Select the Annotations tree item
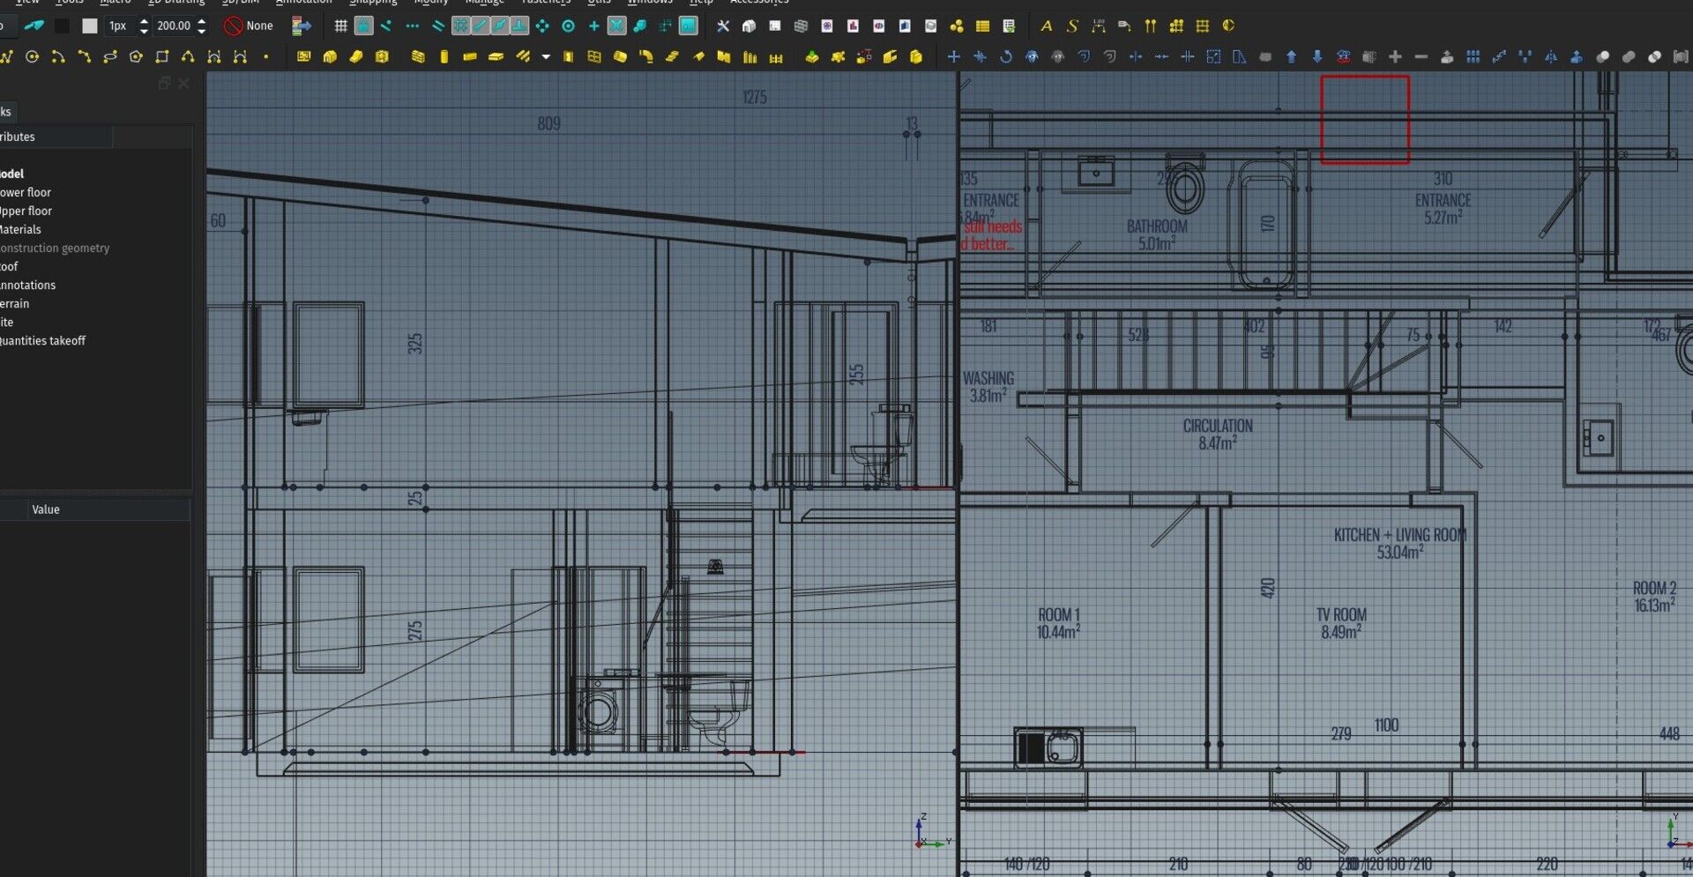Viewport: 1693px width, 877px height. click(27, 285)
